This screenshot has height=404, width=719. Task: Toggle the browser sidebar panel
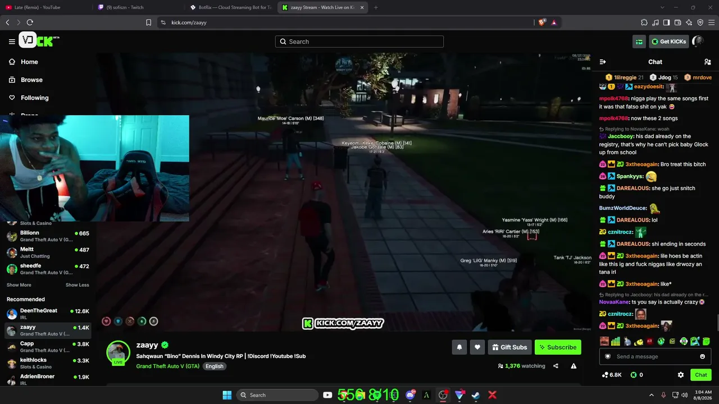667,22
